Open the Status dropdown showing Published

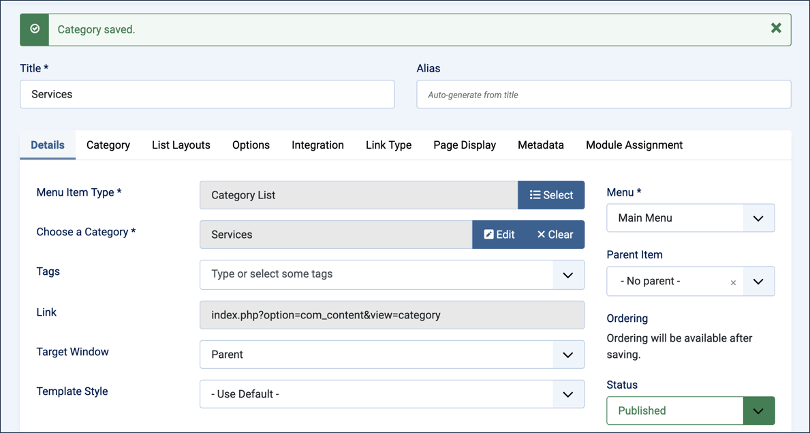[691, 410]
